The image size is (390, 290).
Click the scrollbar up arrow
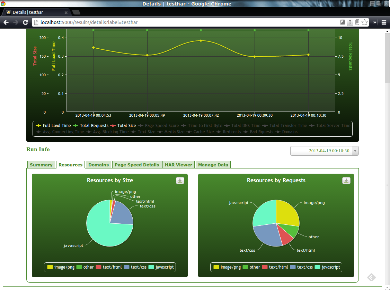click(x=387, y=31)
